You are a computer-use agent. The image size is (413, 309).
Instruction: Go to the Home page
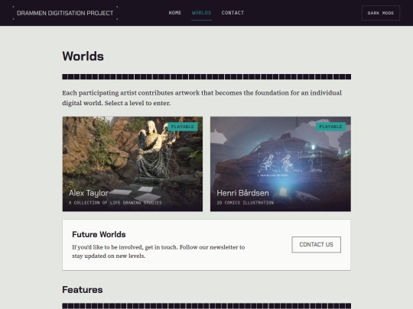(175, 13)
